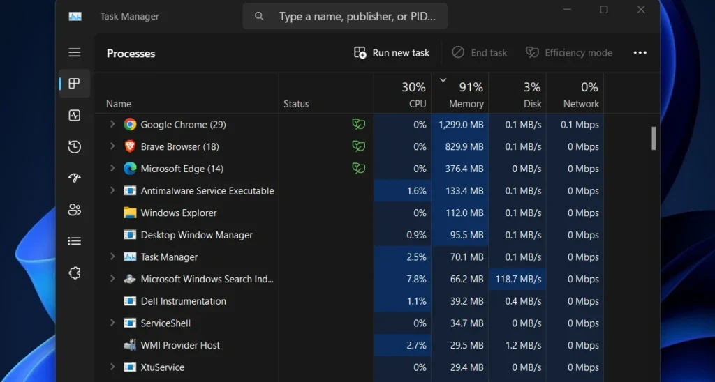
Task: Click Microsoft Edge efficiency mode leaf icon
Action: [359, 168]
